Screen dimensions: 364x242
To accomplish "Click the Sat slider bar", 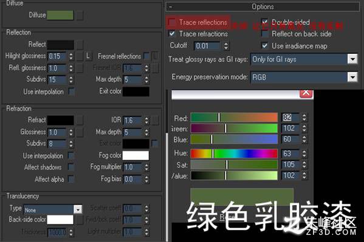I will (234, 164).
